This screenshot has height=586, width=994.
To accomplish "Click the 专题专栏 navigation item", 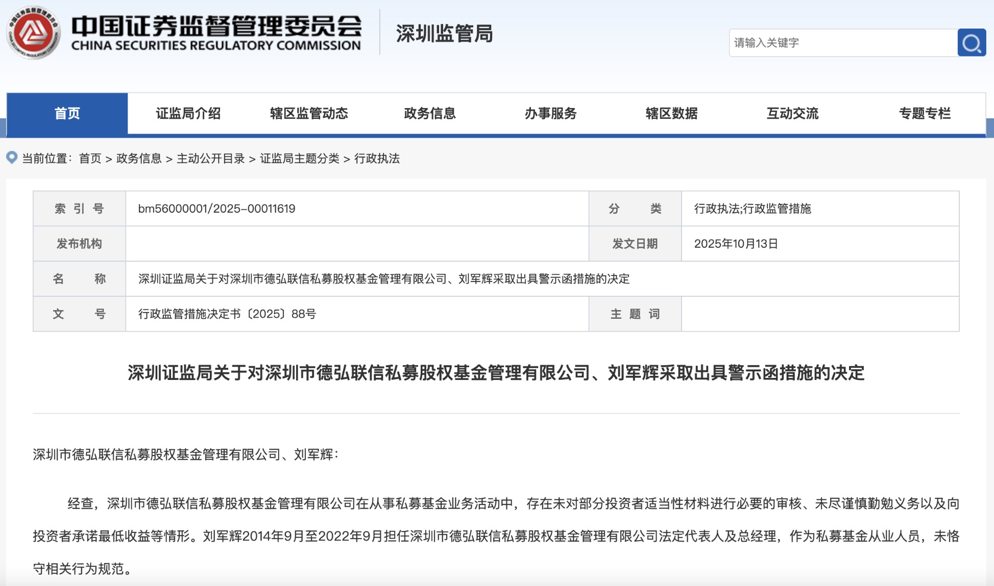I will click(925, 113).
